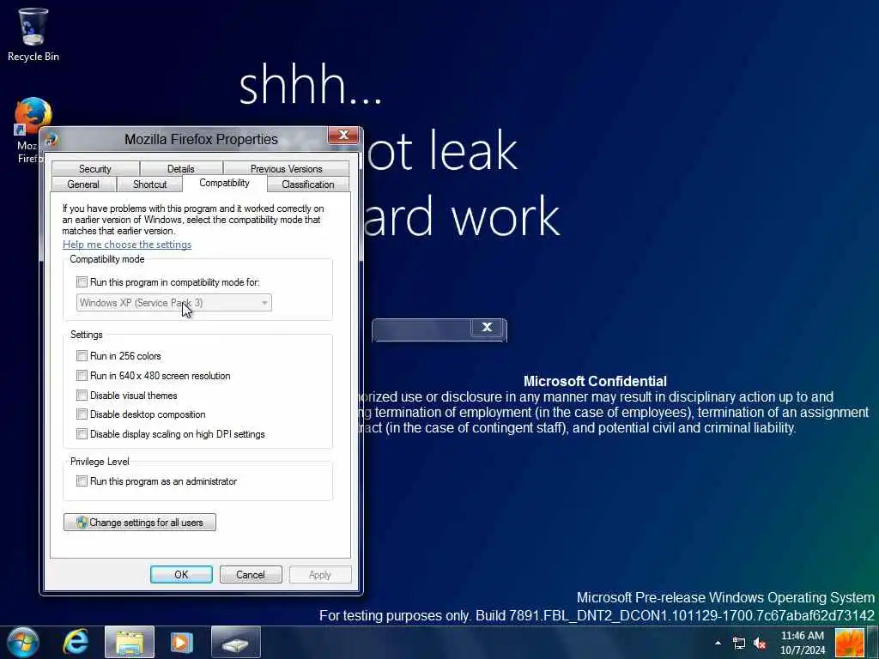This screenshot has height=659, width=879.
Task: Close the Mozilla Firefox Properties dialog
Action: [x=343, y=135]
